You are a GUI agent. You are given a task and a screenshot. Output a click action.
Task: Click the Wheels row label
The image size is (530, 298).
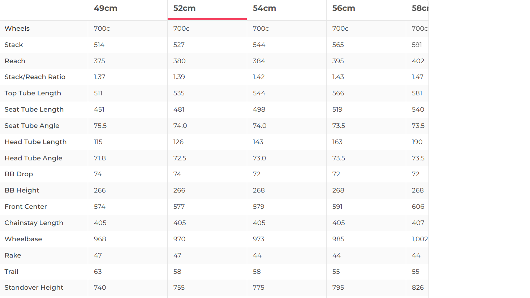[x=17, y=29]
